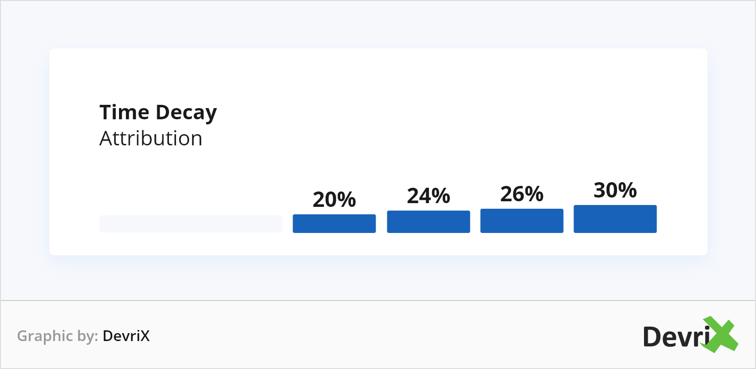Click the dark Devri wordmark in the logo
The width and height of the screenshot is (756, 369).
676,337
